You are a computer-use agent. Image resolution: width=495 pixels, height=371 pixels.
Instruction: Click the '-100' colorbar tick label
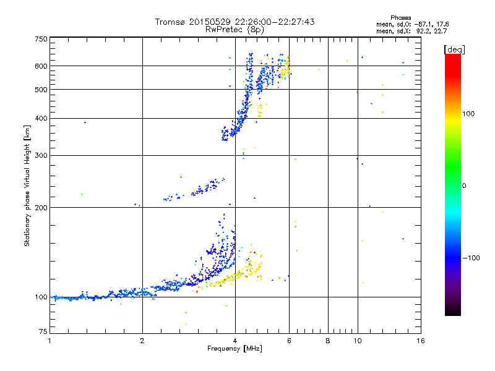(471, 258)
